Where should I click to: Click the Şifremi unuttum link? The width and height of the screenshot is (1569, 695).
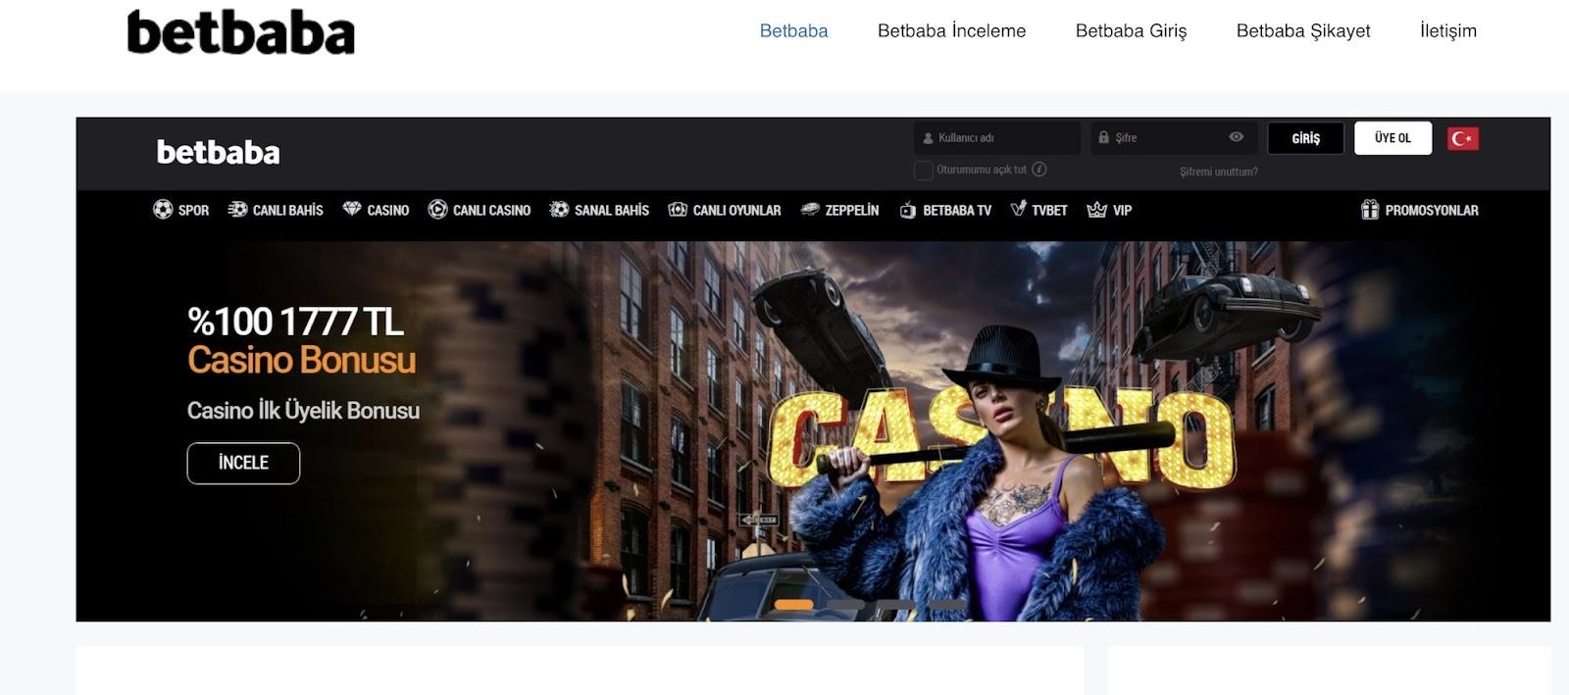[x=1218, y=172]
